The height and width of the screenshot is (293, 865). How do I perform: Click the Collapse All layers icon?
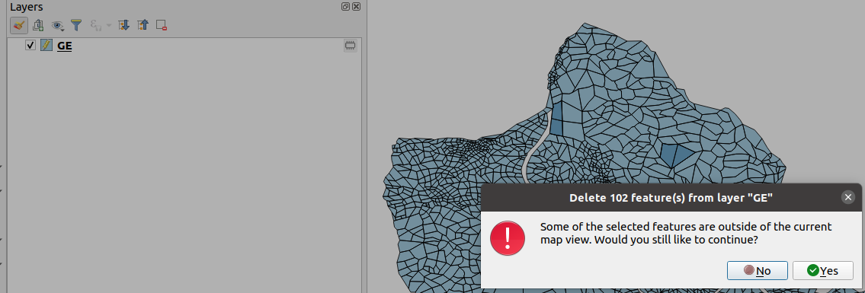(x=143, y=25)
